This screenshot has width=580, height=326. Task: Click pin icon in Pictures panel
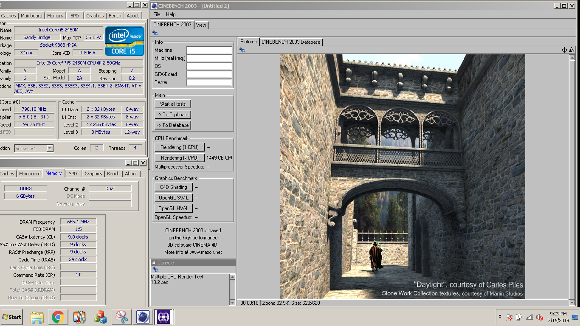click(242, 50)
